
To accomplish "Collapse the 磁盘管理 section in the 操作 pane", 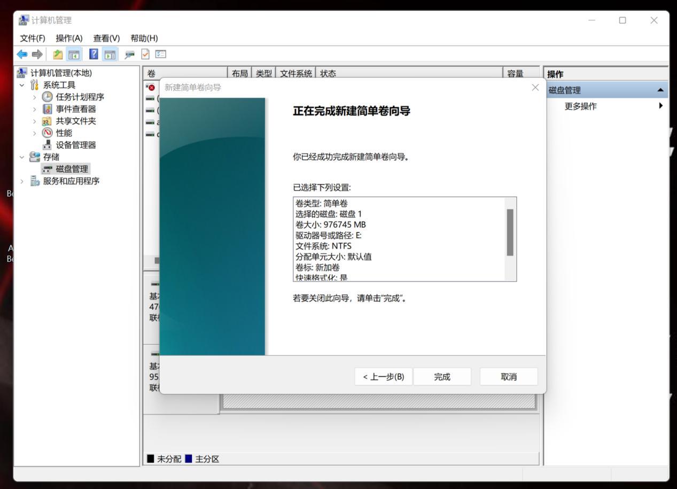I will 661,90.
